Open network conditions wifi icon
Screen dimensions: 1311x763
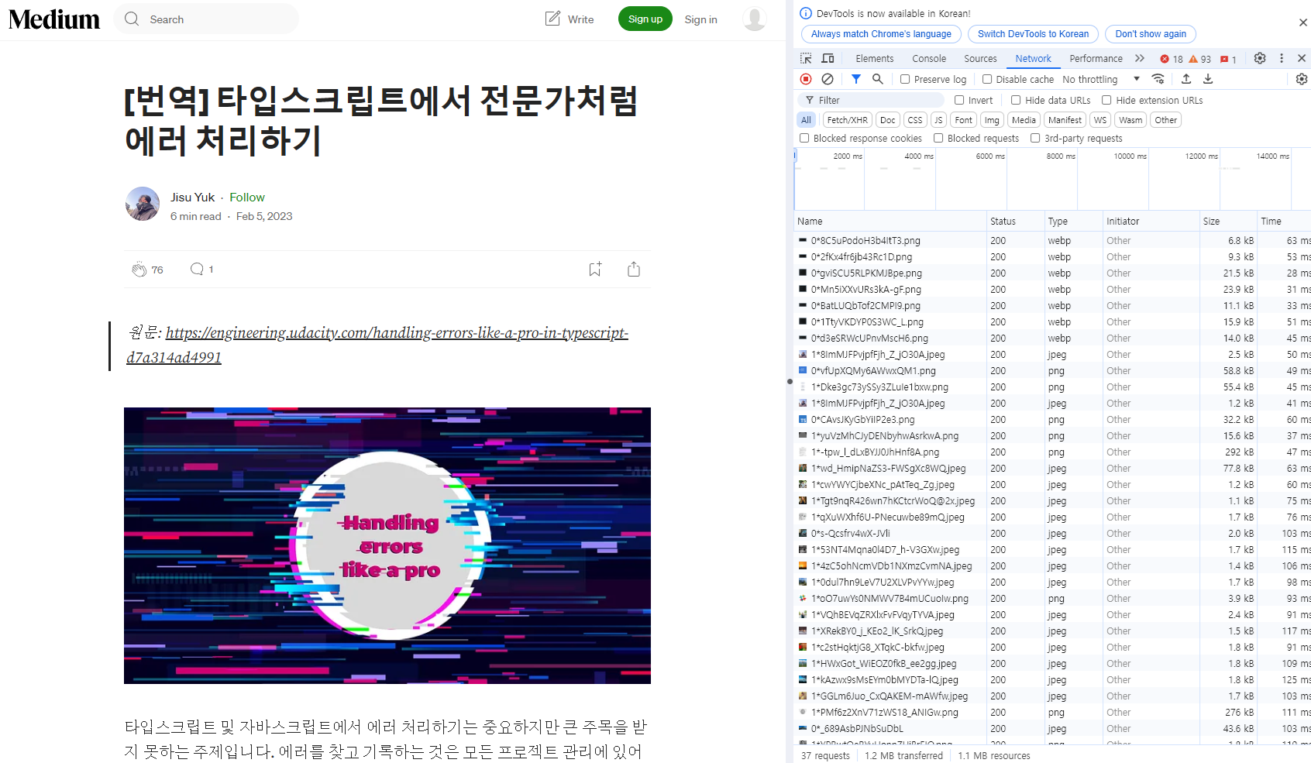(x=1158, y=79)
